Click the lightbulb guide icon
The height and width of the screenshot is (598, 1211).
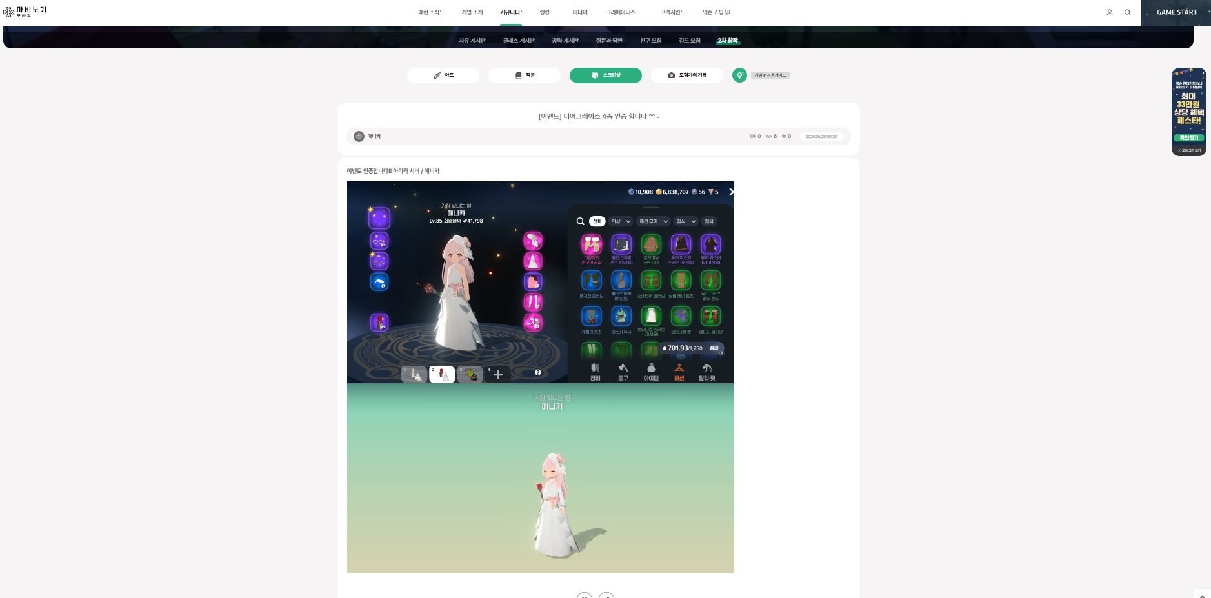pyautogui.click(x=739, y=75)
